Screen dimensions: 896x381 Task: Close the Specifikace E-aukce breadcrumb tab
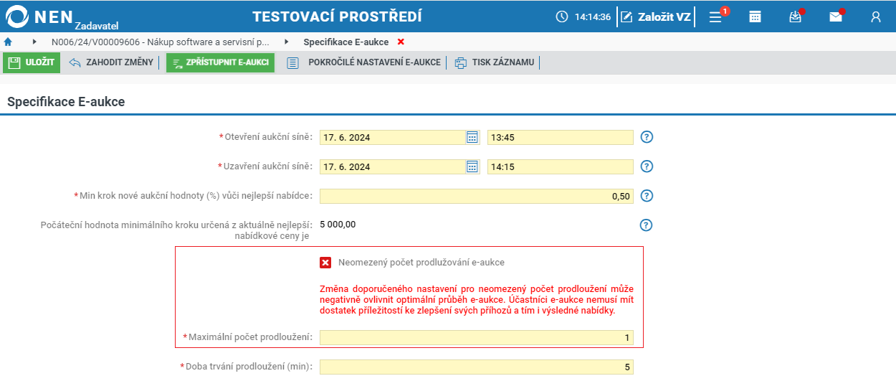tap(401, 42)
